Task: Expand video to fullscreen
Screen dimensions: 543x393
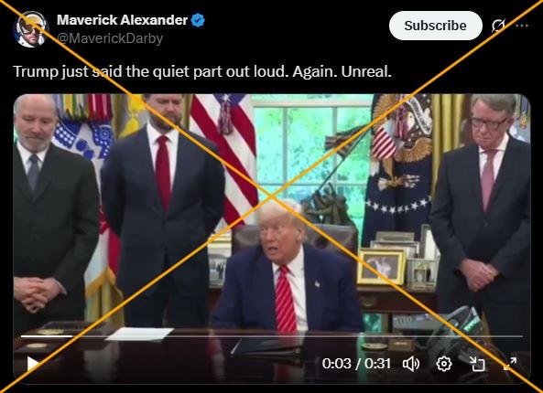Action: click(x=510, y=364)
